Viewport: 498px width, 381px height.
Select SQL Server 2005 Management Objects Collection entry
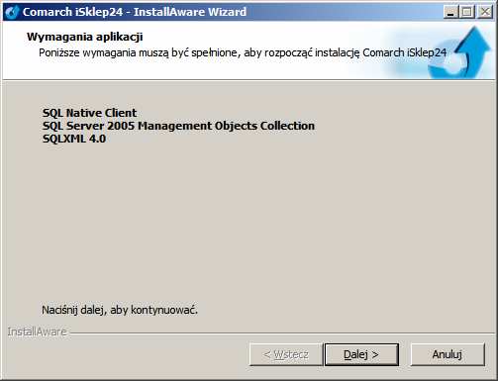178,126
